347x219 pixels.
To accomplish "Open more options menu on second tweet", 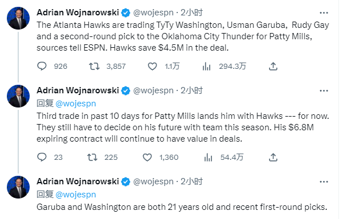I will (x=324, y=90).
